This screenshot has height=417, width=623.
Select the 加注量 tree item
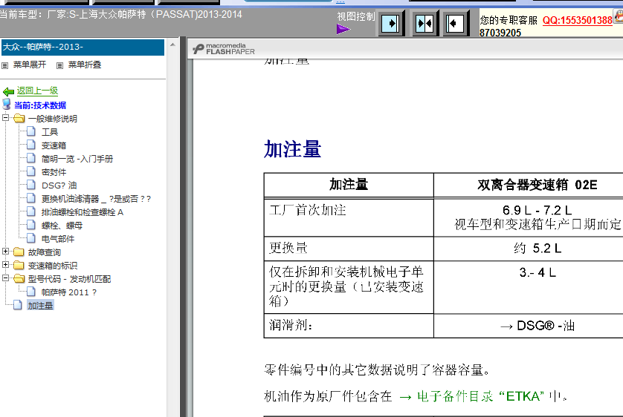(x=40, y=306)
